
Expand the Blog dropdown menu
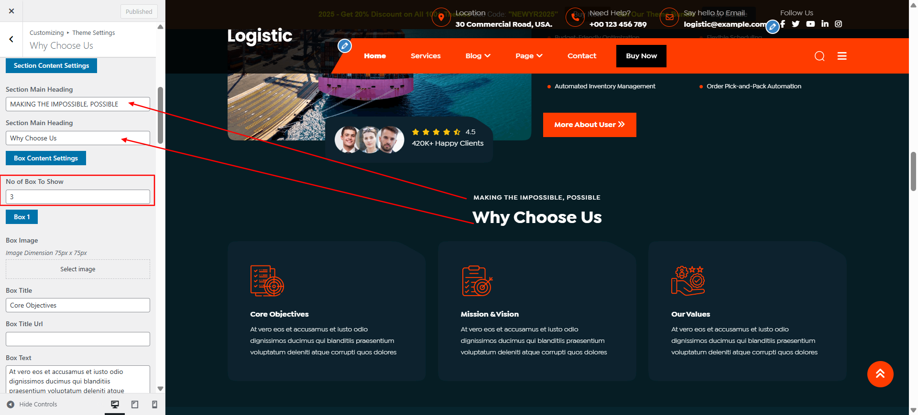click(x=478, y=56)
